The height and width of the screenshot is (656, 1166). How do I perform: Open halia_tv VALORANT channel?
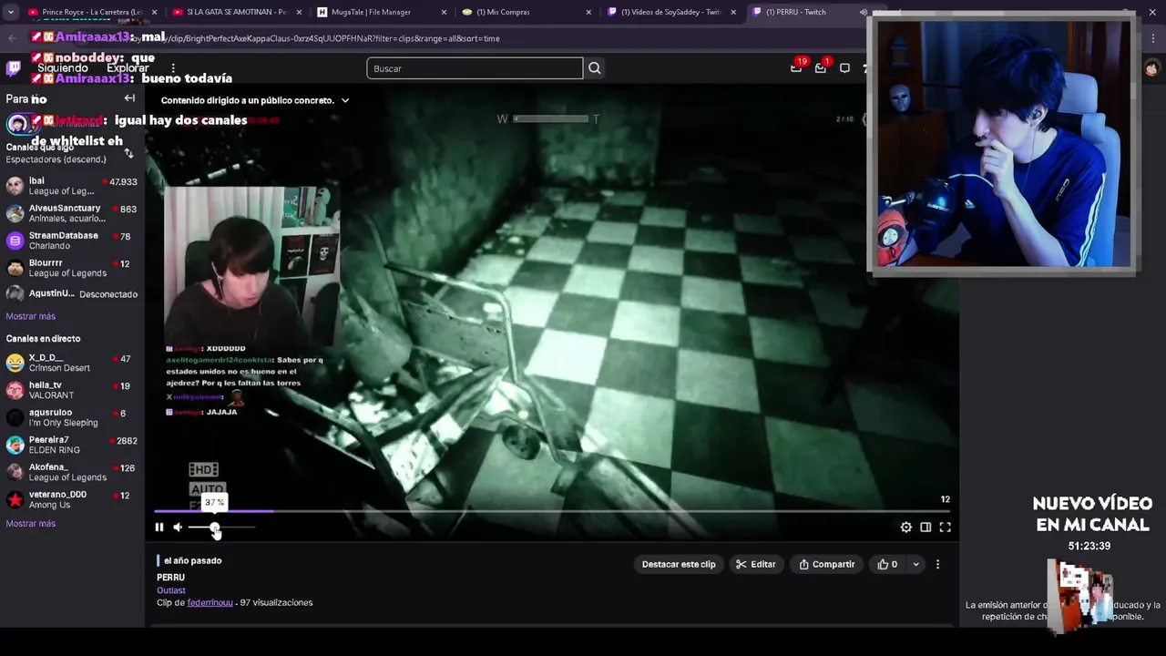coord(72,390)
